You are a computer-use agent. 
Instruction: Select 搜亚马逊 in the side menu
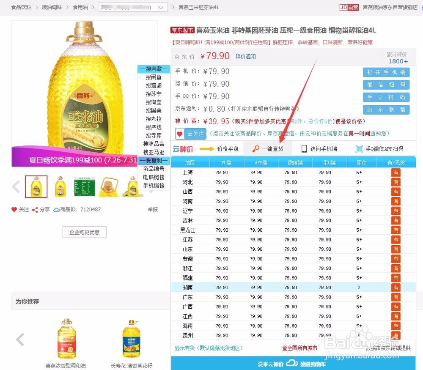click(154, 152)
